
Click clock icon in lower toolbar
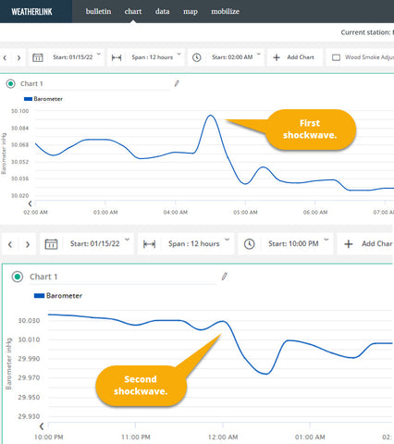tap(249, 244)
